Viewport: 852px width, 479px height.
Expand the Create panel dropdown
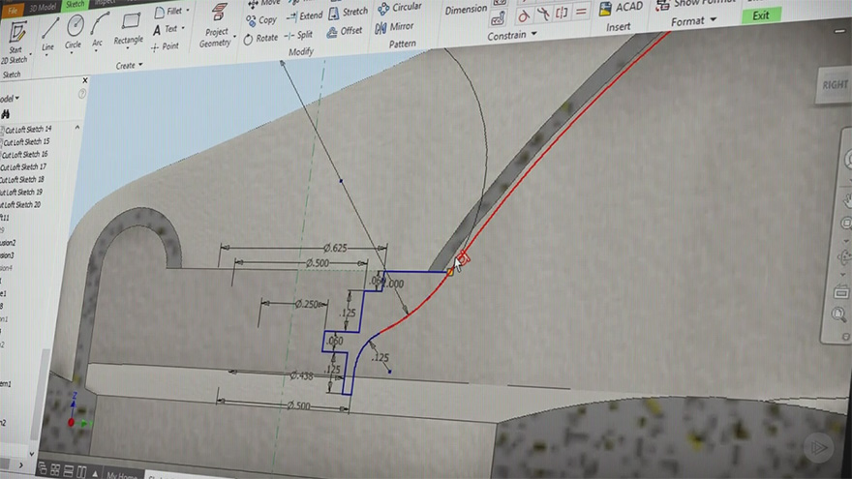click(129, 65)
